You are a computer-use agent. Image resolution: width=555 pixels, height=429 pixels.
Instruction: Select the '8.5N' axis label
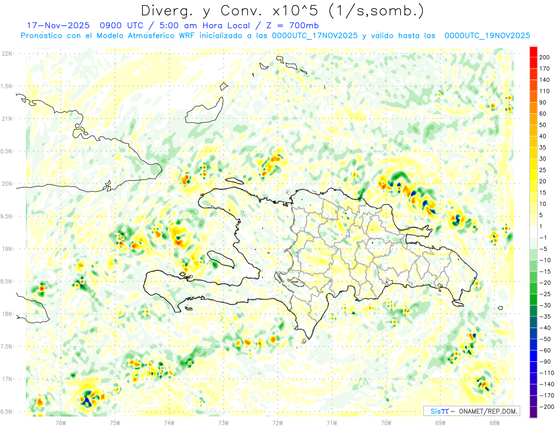click(7, 281)
